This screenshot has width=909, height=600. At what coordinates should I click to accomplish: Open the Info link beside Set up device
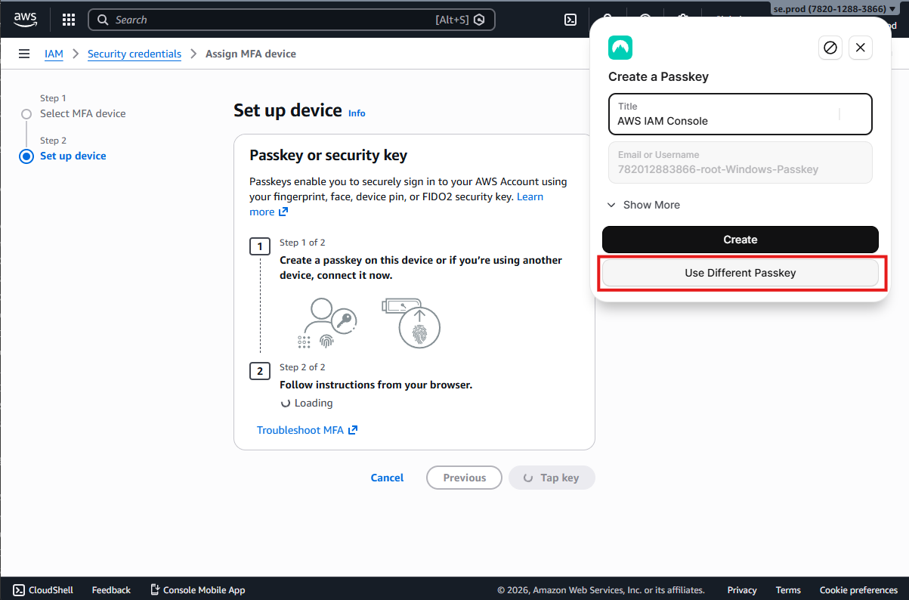tap(357, 113)
